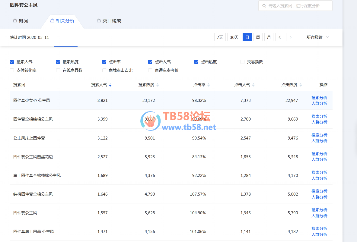
Task: Go to next date with right arrow
Action: 291,37
